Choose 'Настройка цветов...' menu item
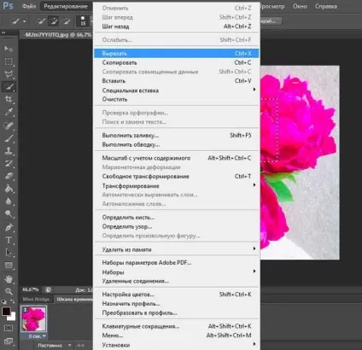 [177, 295]
